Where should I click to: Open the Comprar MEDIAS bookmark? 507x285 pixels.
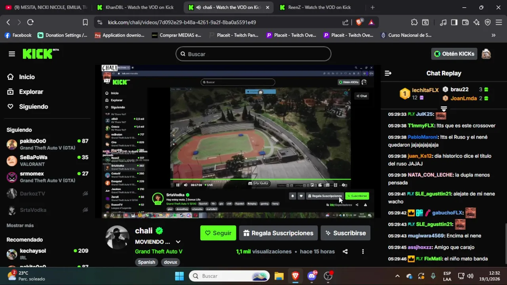[177, 35]
